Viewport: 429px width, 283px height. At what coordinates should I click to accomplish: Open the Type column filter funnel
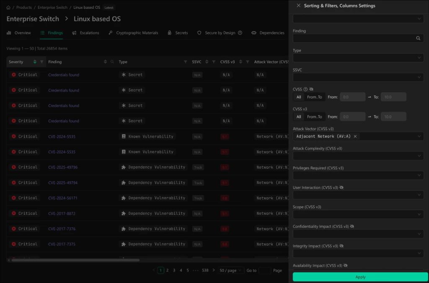click(186, 62)
